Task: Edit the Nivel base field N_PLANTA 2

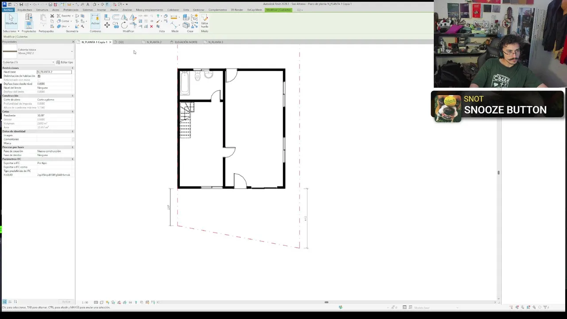Action: point(54,72)
